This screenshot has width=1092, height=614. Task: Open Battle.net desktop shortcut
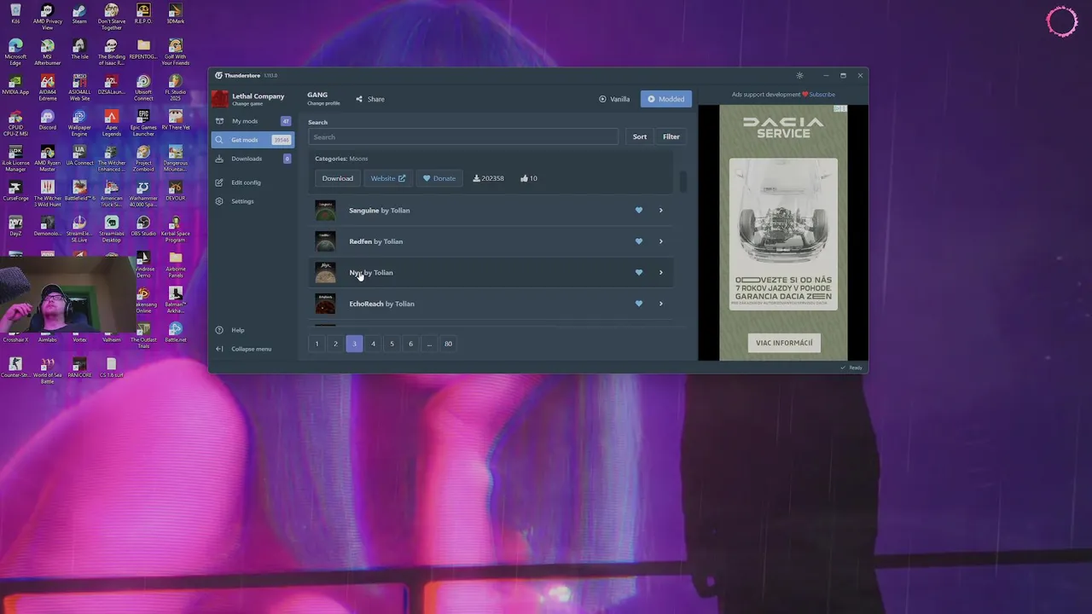point(176,332)
